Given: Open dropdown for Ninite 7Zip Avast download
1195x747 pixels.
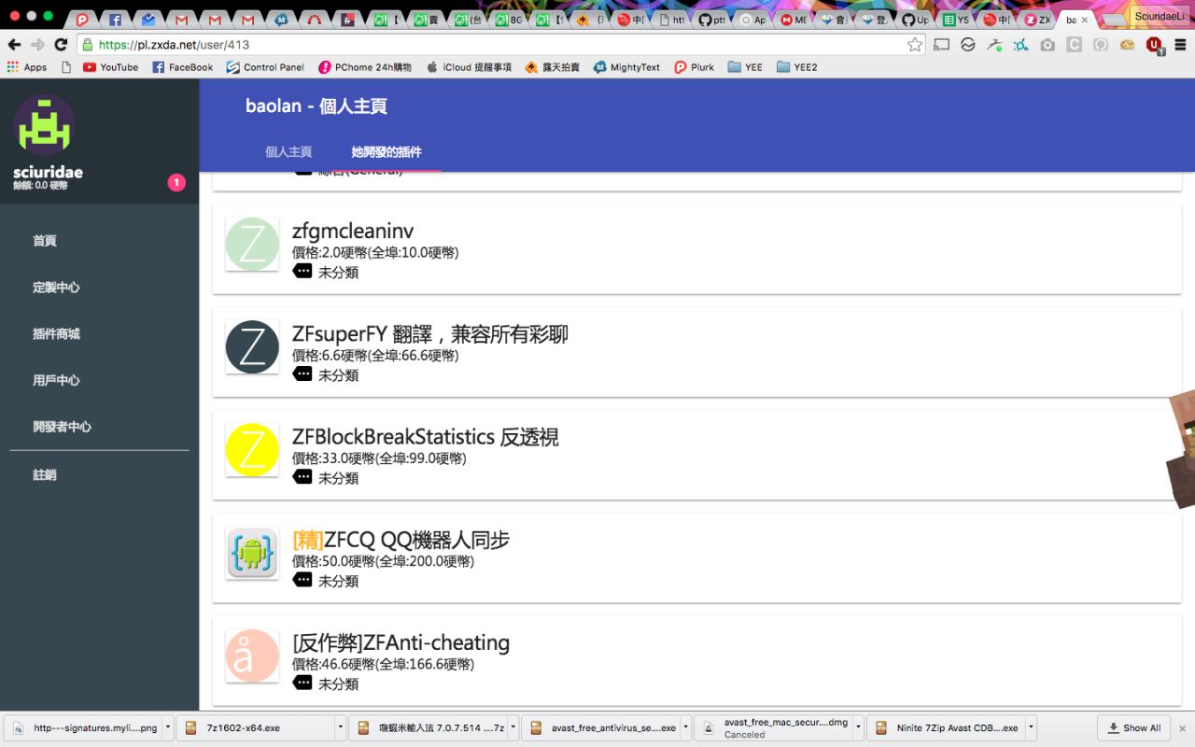Looking at the screenshot, I should pos(1031,727).
